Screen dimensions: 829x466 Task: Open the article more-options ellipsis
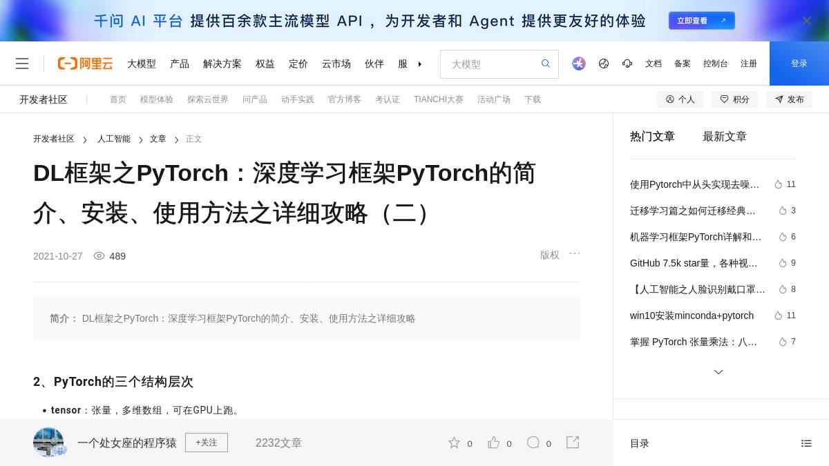(x=575, y=253)
